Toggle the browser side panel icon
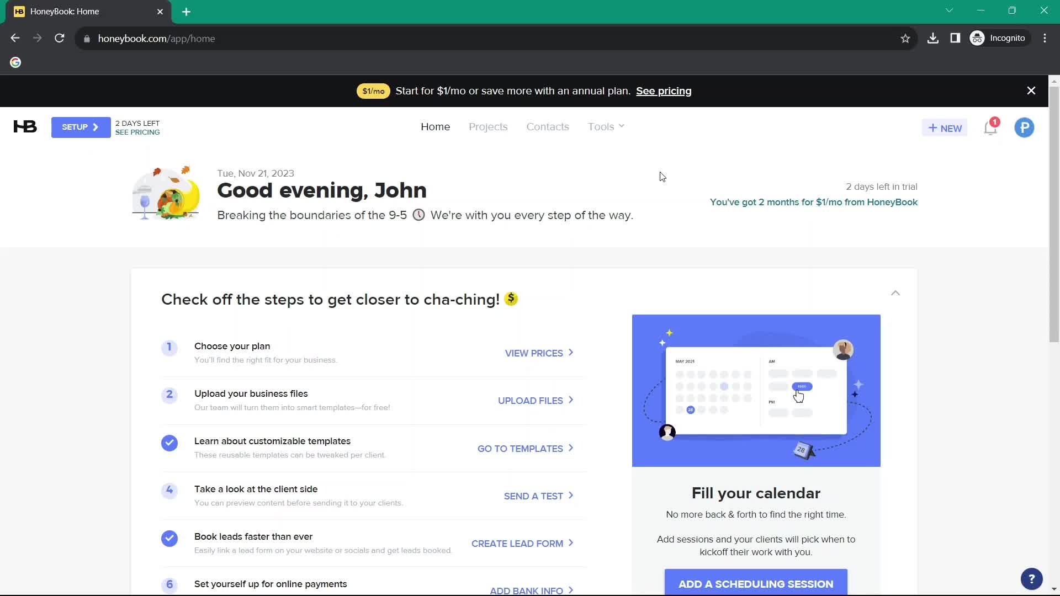 (x=955, y=38)
